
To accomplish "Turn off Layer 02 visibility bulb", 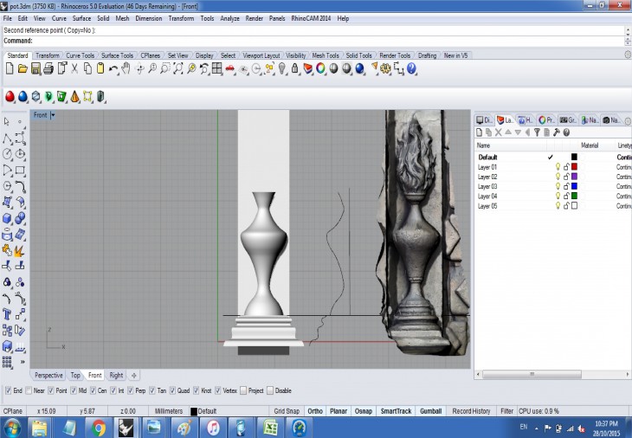I will click(558, 177).
